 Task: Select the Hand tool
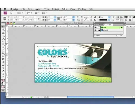pos(3,74)
